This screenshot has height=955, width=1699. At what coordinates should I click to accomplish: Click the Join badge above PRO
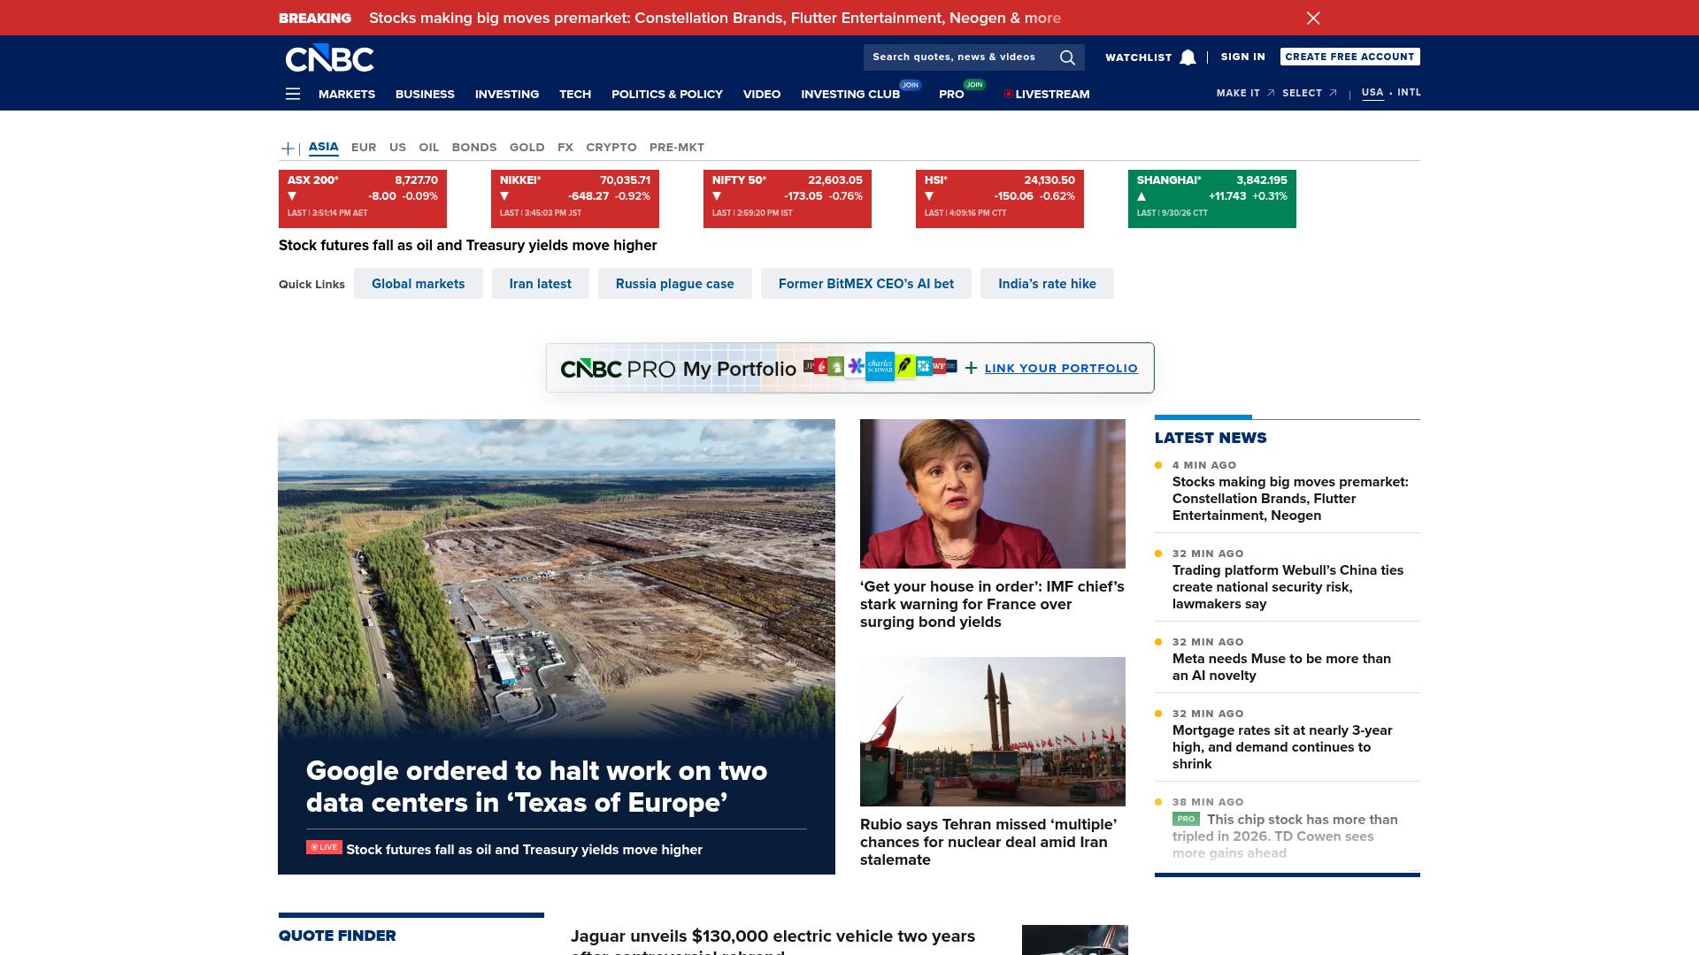(974, 85)
